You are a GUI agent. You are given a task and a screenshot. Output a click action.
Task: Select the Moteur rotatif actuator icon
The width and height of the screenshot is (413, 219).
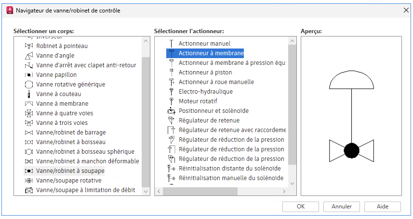[x=171, y=101]
